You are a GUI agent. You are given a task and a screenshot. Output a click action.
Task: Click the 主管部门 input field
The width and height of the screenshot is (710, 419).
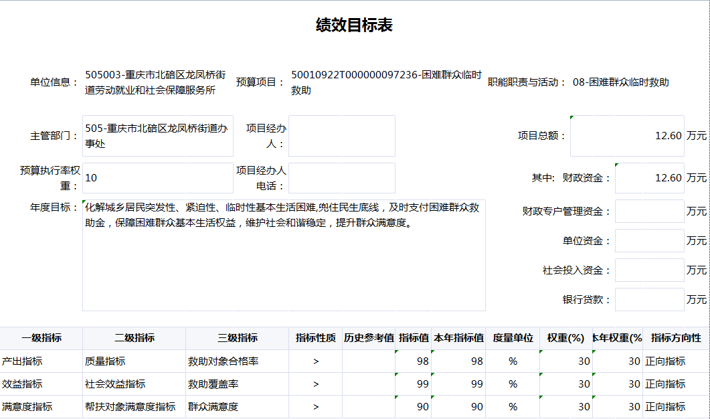pyautogui.click(x=157, y=136)
